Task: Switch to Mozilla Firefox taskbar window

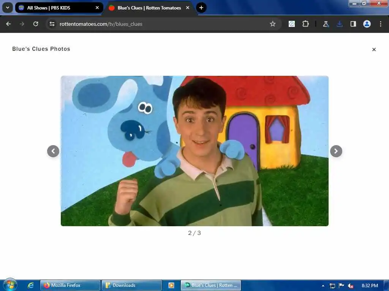Action: point(70,285)
